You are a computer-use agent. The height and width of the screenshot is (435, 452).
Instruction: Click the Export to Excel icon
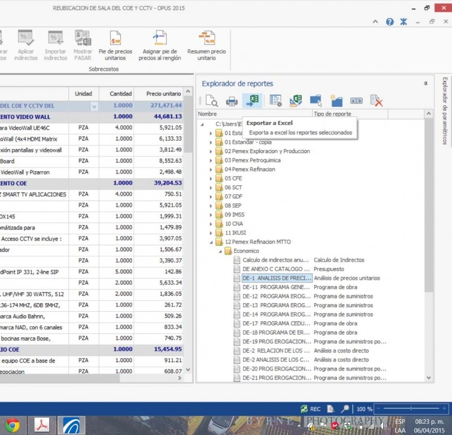click(x=251, y=101)
